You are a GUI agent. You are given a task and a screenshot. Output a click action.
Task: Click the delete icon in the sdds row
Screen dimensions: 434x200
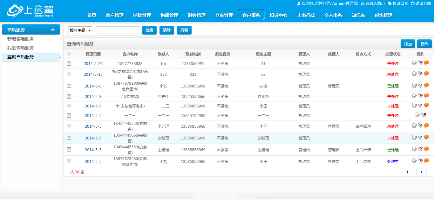(x=420, y=86)
